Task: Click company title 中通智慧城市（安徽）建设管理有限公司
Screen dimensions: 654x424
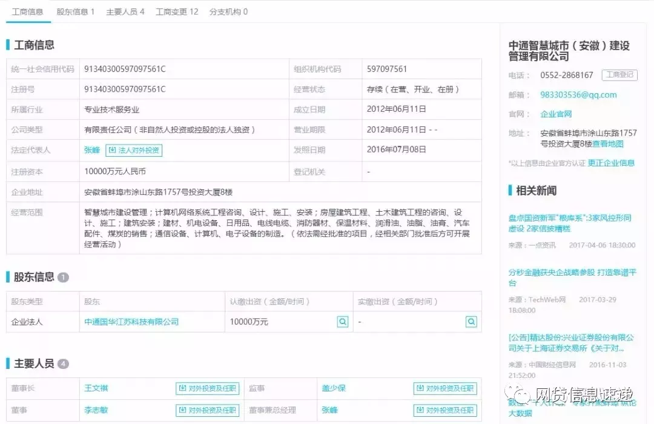Action: [x=569, y=50]
